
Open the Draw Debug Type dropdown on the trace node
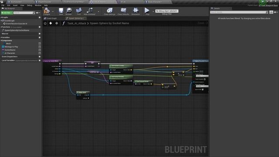tap(202, 86)
